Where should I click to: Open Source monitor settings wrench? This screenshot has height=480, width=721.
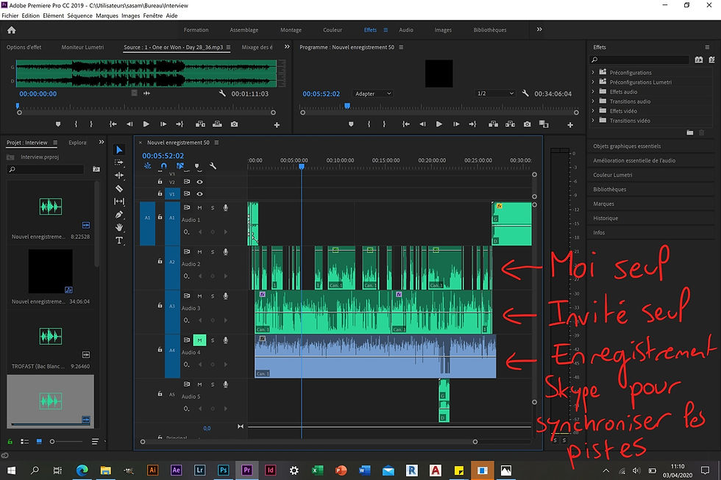click(222, 93)
